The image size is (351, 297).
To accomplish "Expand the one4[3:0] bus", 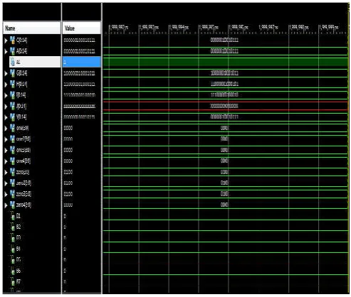I will [6, 161].
